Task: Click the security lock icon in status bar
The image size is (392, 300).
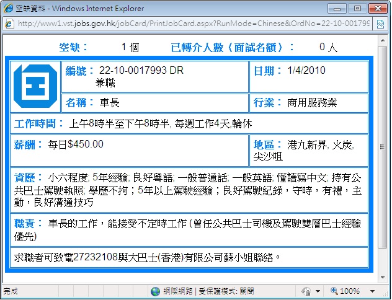Action: point(305,291)
